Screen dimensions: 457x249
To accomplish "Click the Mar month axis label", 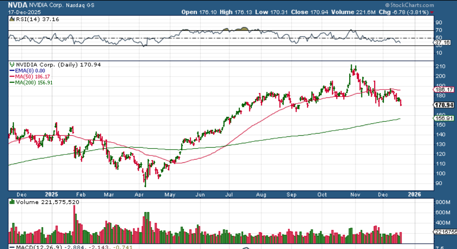I will [109, 195].
